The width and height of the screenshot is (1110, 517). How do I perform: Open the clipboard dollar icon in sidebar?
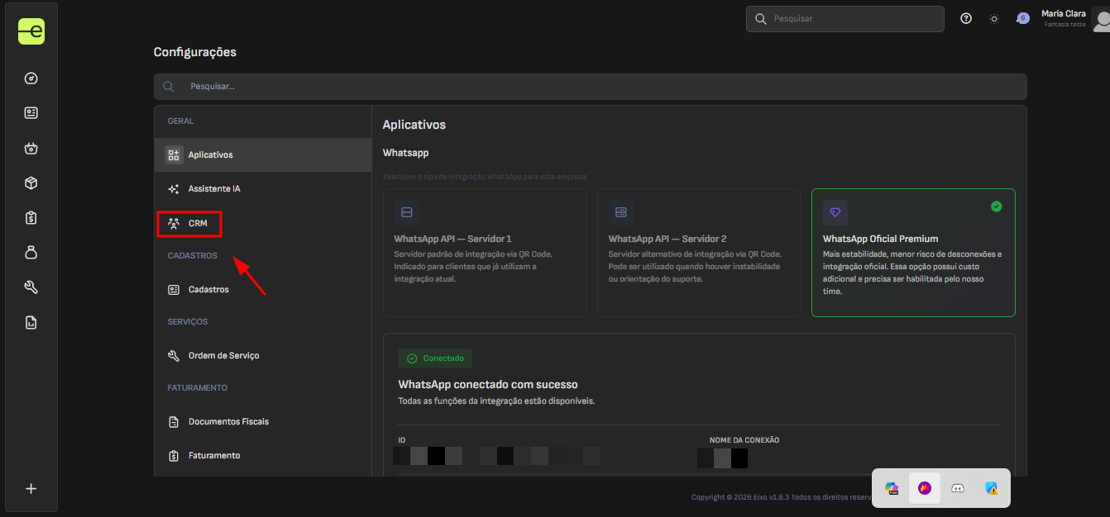pos(31,218)
